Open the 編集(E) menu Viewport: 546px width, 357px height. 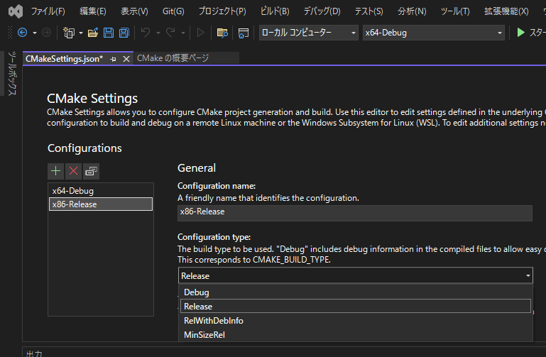point(92,11)
